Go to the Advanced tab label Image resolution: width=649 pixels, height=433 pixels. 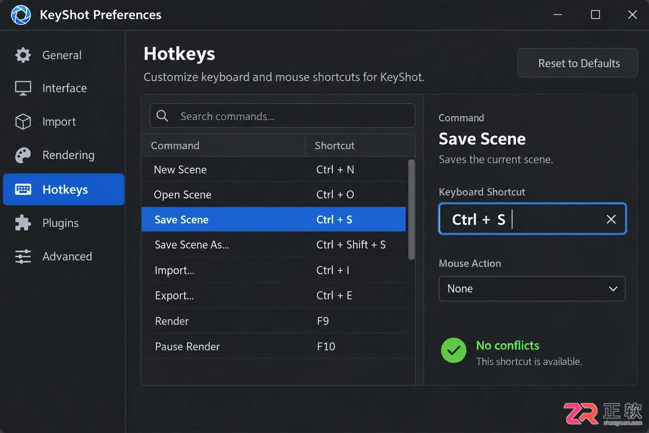pos(67,256)
